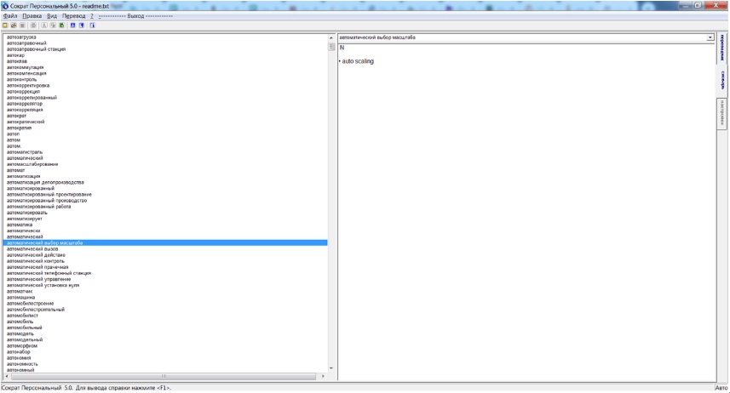730x393 pixels.
Task: Click the Выход item in the menu bar
Action: pos(136,16)
